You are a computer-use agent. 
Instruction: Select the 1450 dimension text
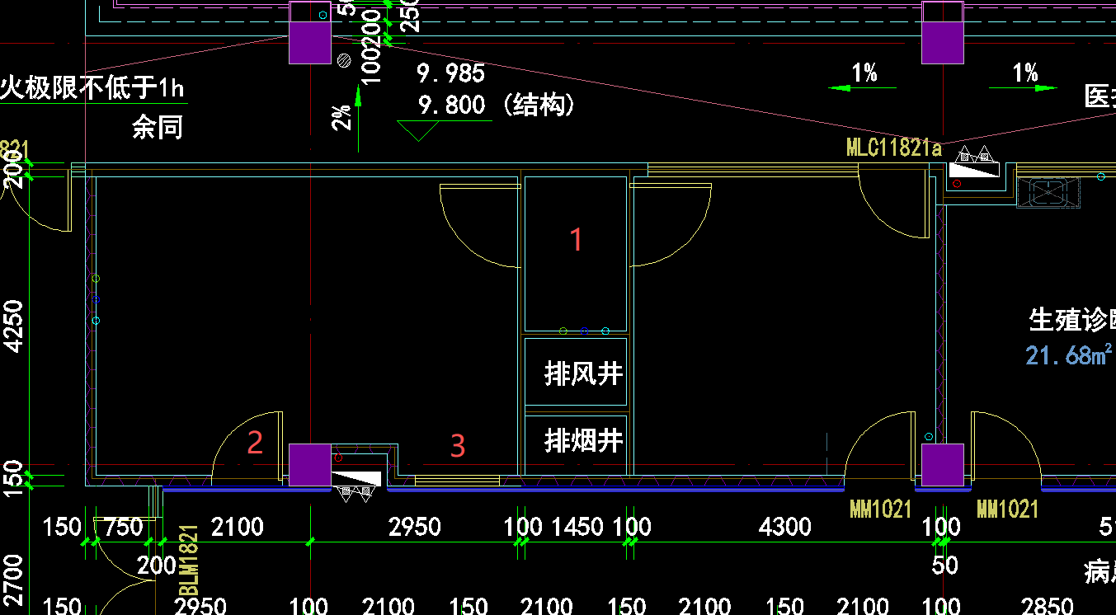pyautogui.click(x=577, y=526)
